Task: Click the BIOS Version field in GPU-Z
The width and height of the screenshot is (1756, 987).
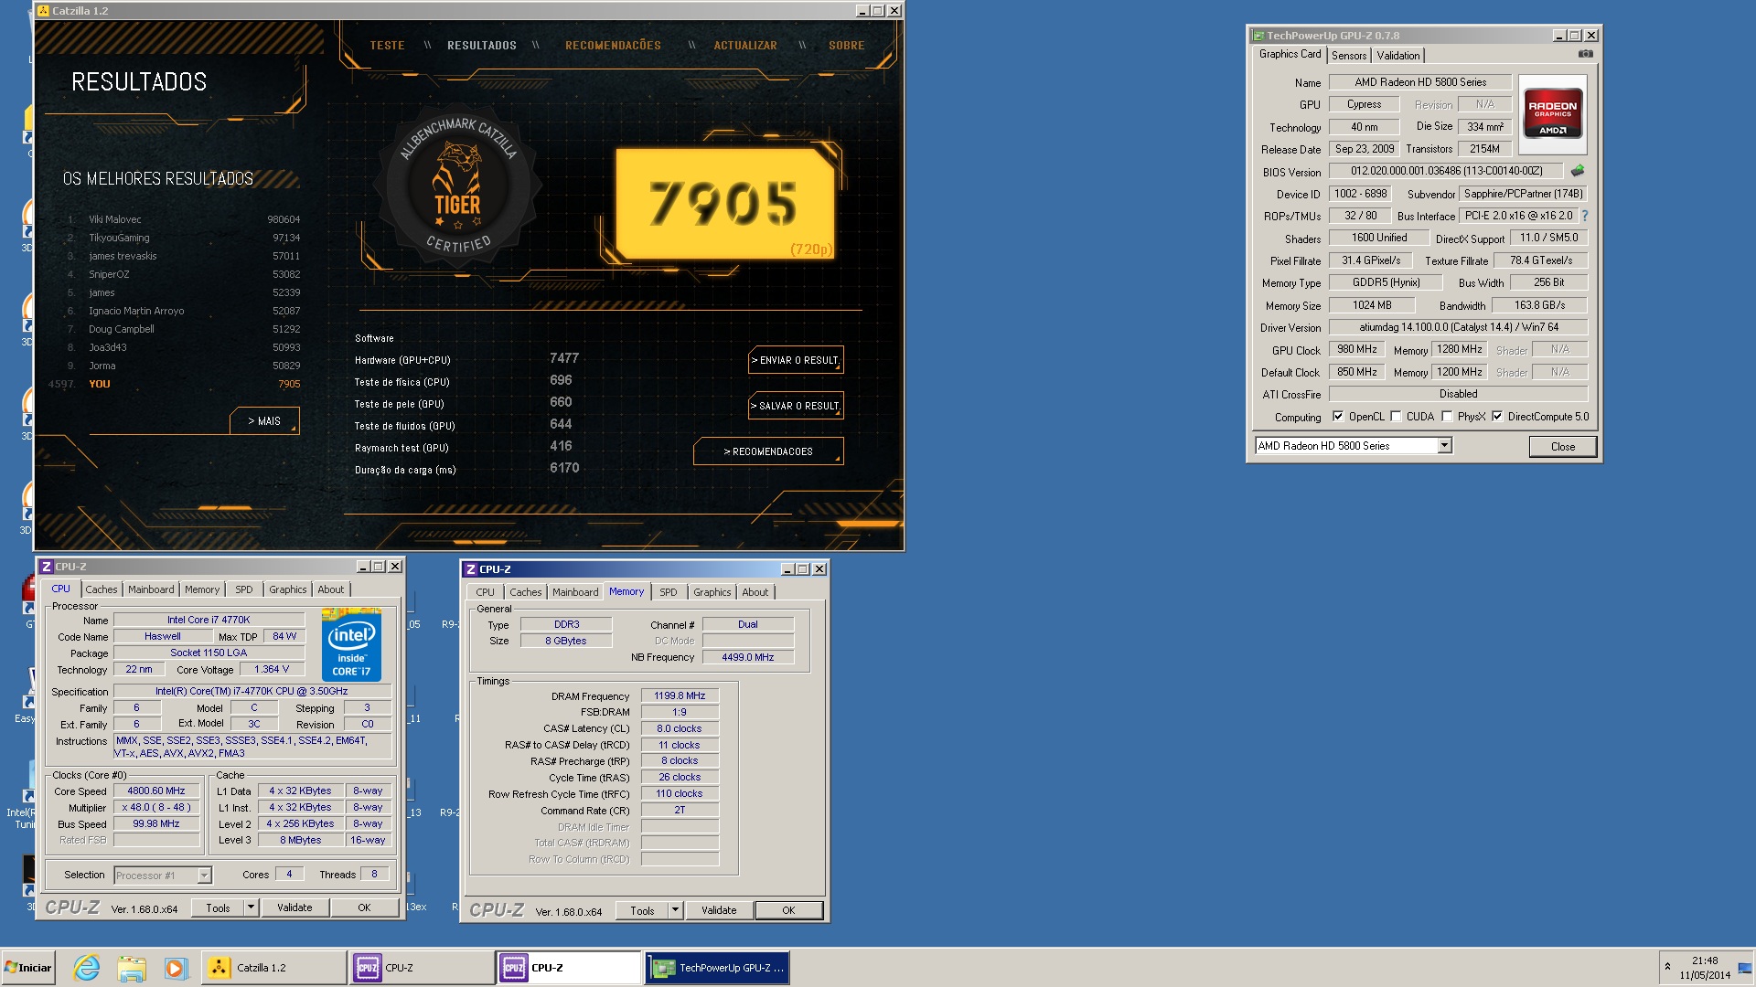Action: point(1446,171)
